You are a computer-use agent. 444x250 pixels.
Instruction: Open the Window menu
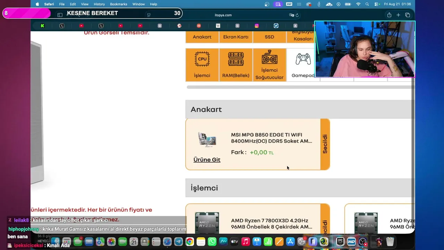(139, 4)
